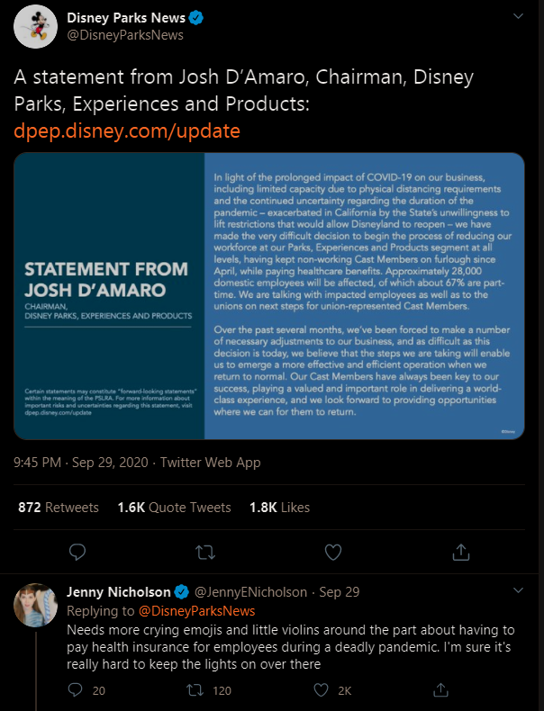Screen dimensions: 544x711
Task: Click the Disney Parks News display name
Action: click(127, 17)
